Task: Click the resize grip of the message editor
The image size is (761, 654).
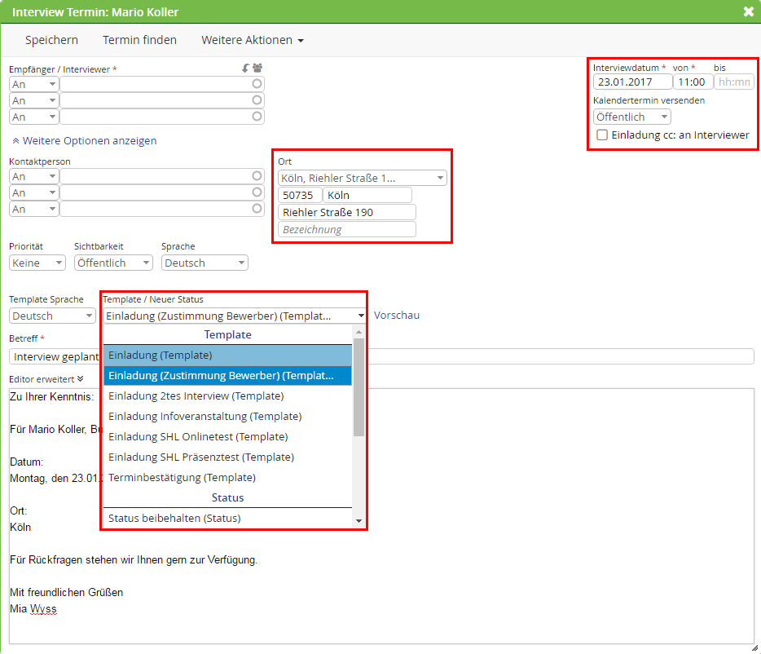Action: (754, 647)
